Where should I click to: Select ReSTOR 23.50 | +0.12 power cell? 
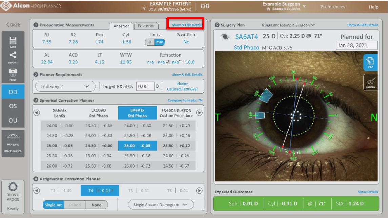176,146
